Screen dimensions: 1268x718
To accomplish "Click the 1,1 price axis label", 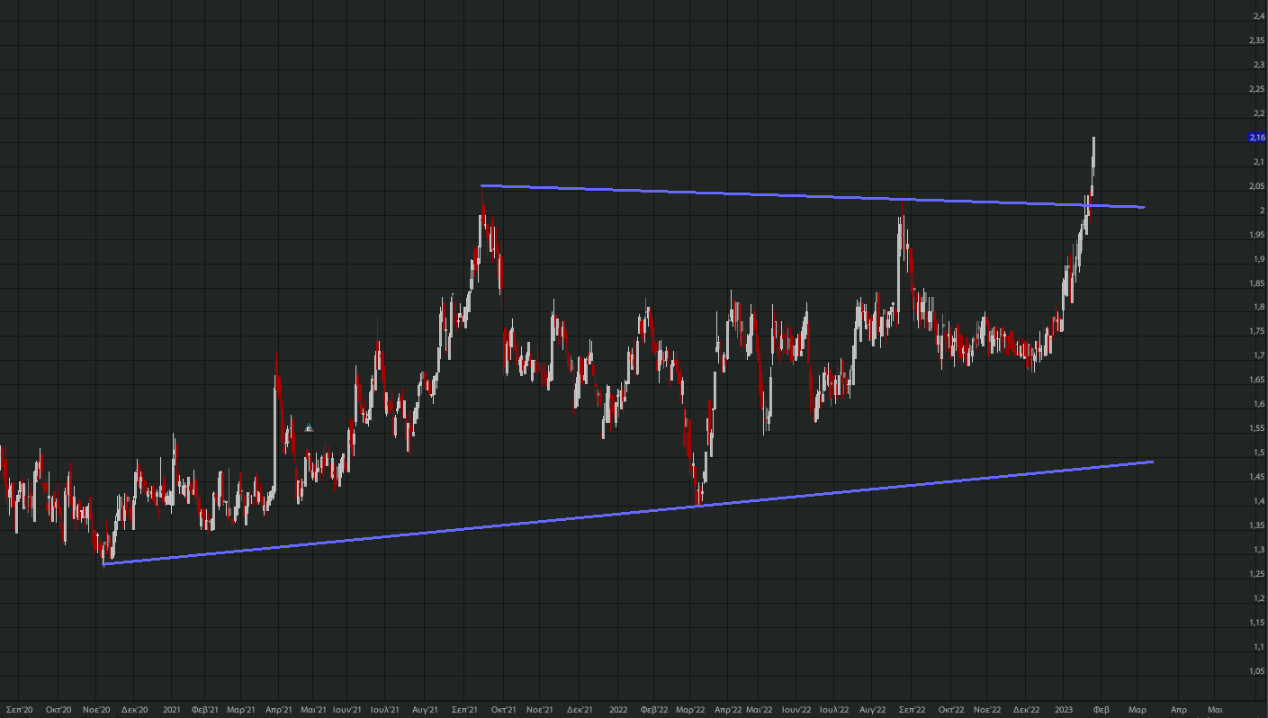I will tap(1257, 647).
